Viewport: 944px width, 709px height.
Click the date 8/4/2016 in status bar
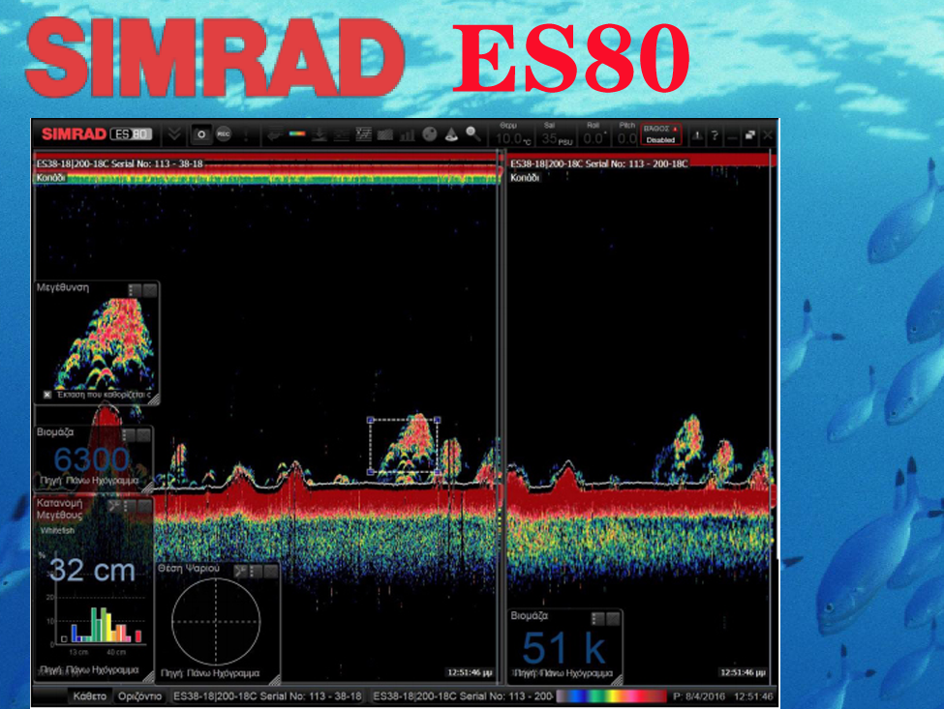pyautogui.click(x=703, y=696)
